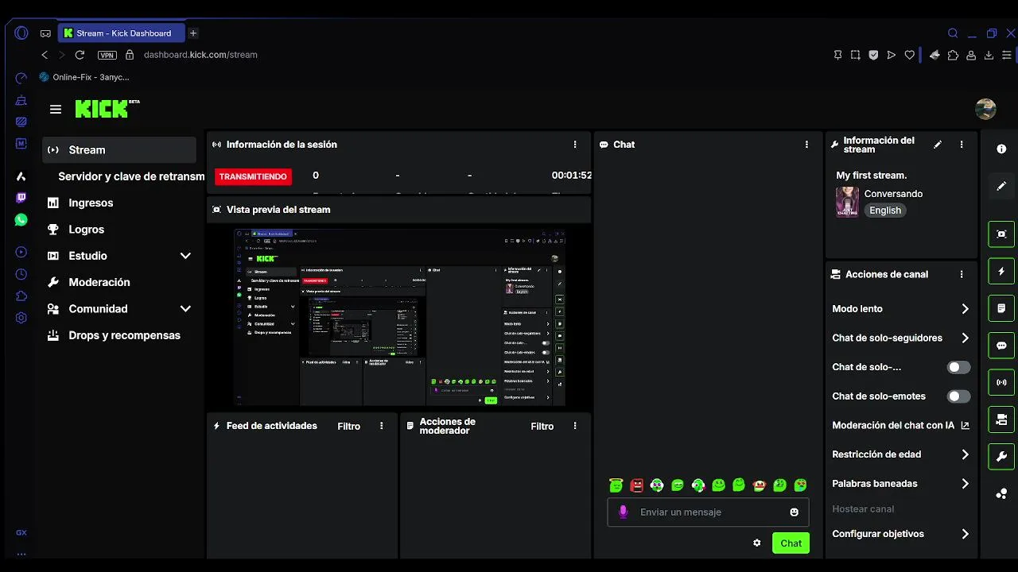This screenshot has width=1018, height=572.
Task: Toggle chat bubble widget in right bar
Action: pyautogui.click(x=1001, y=346)
